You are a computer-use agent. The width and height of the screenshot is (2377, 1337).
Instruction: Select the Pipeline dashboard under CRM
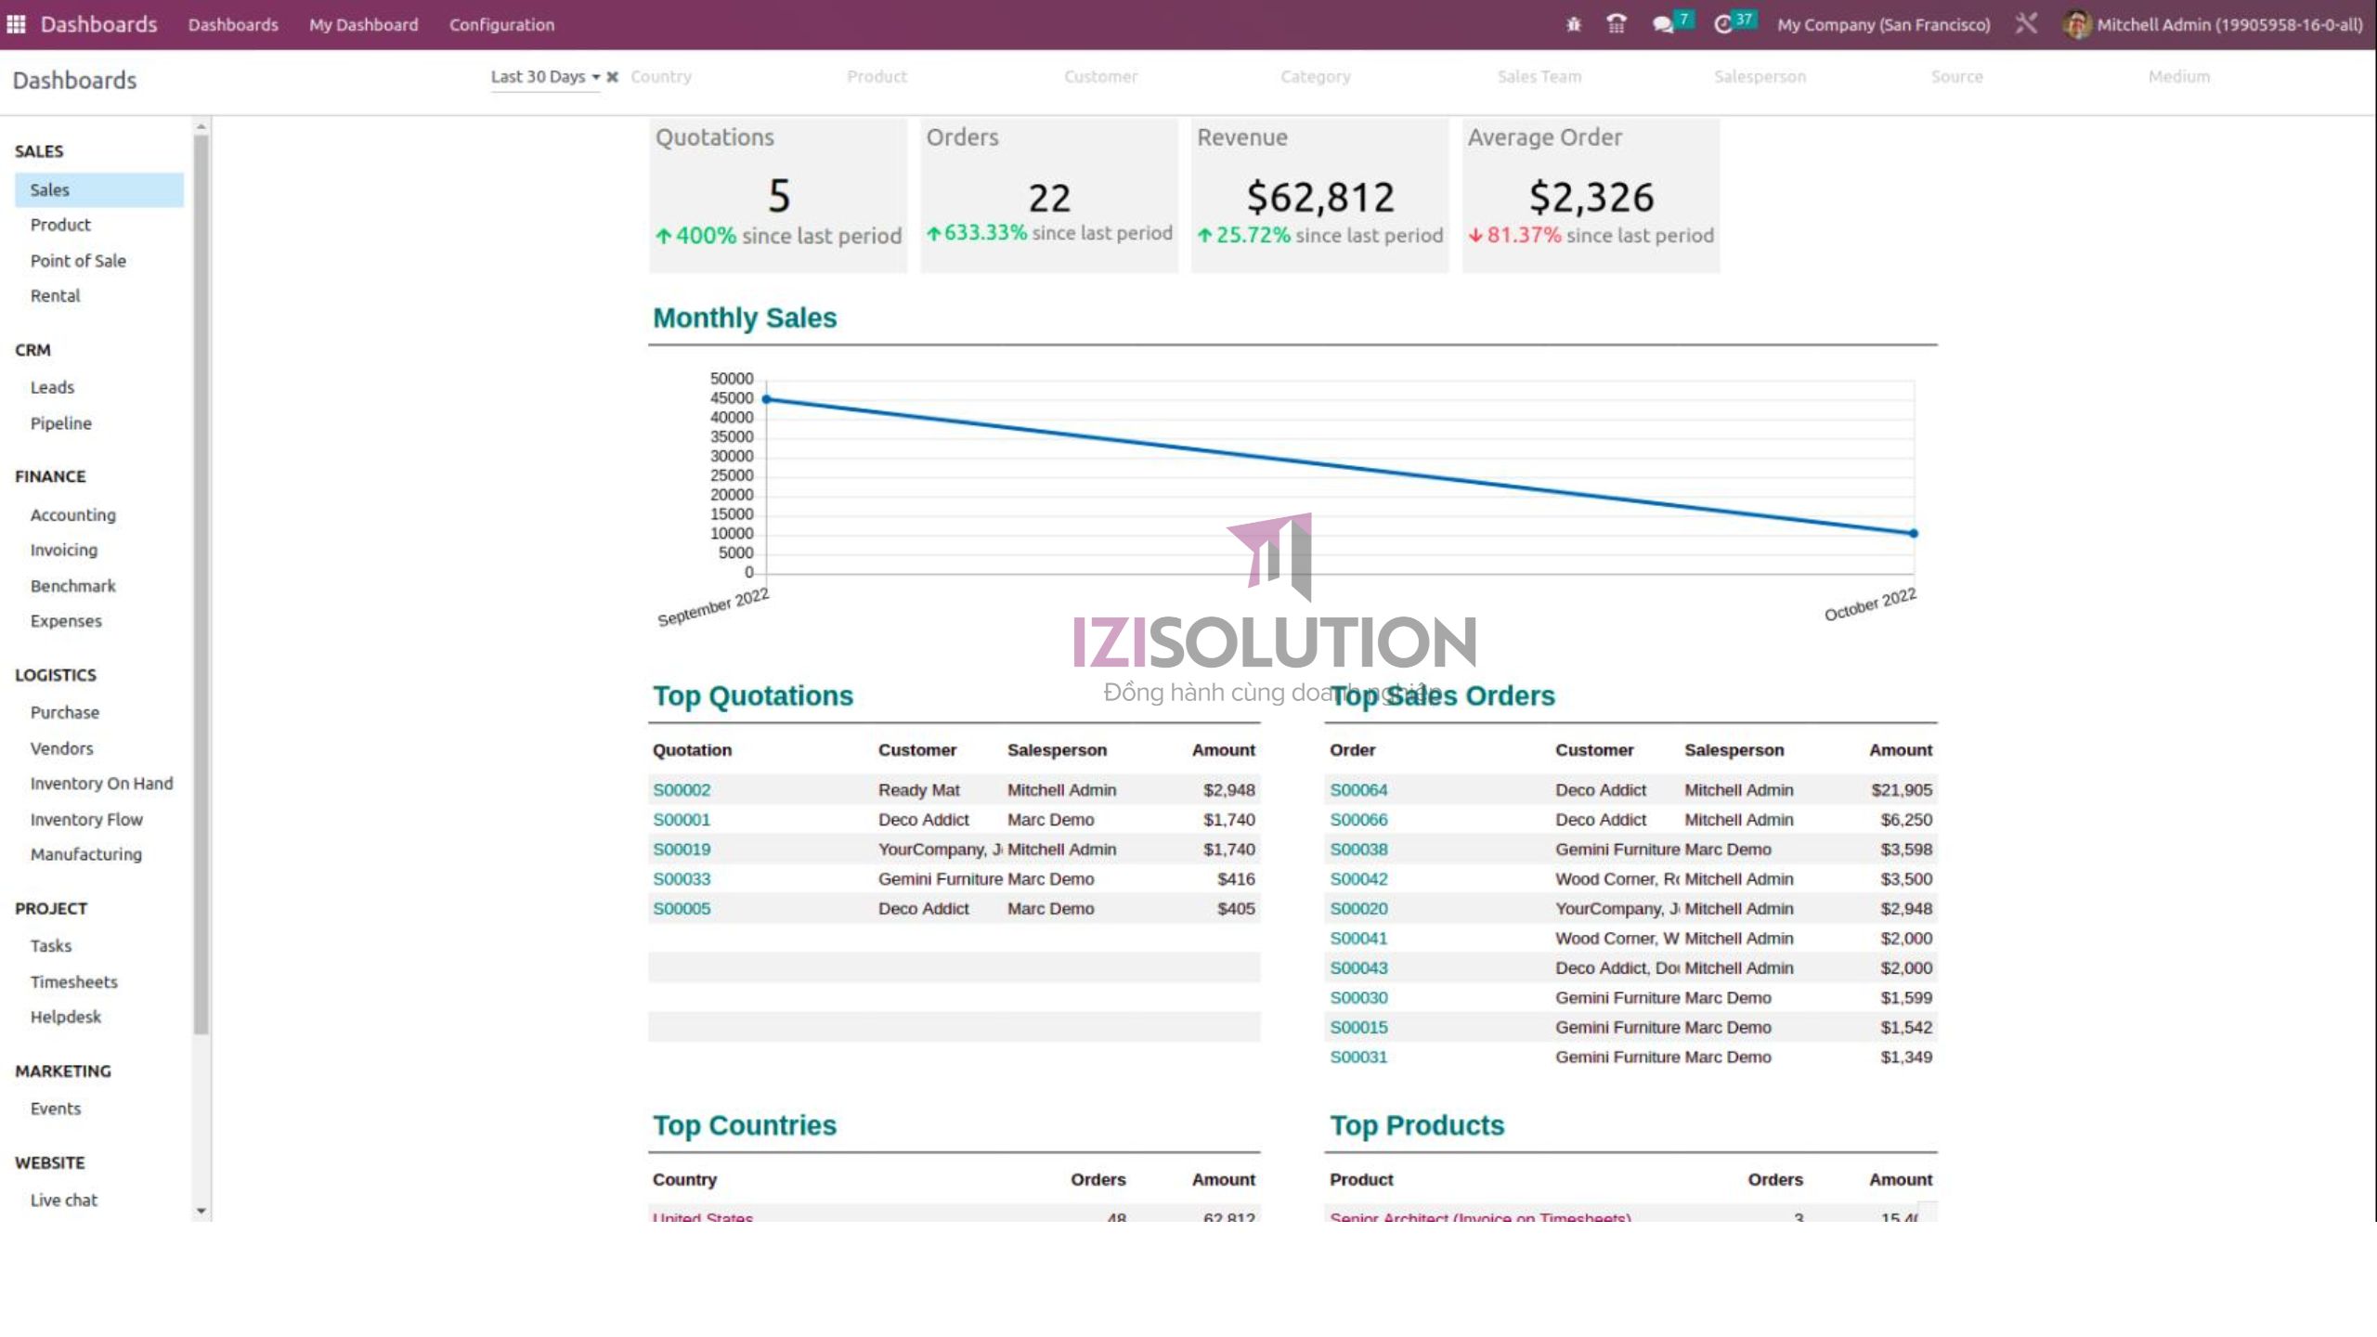point(61,423)
